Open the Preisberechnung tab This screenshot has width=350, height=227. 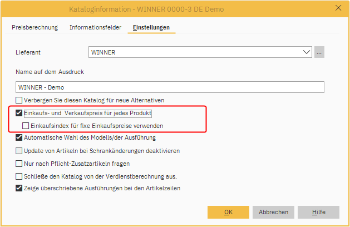tap(36, 27)
